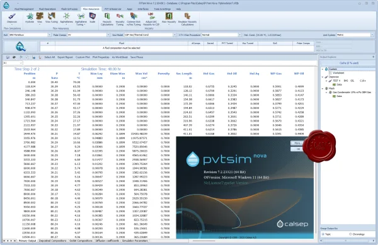Click the Worksheet item in Output Explorer
Image resolution: width=378 pixels, height=245 pixels.
[x=338, y=73]
